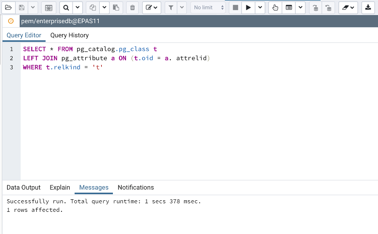378x234 pixels.
Task: Expand the find options dropdown arrow
Action: tap(78, 8)
